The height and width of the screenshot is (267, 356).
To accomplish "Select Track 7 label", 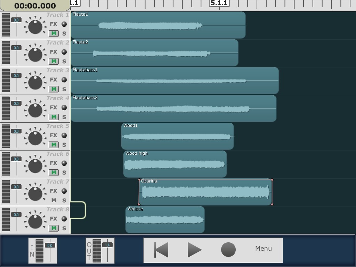I will 58,181.
